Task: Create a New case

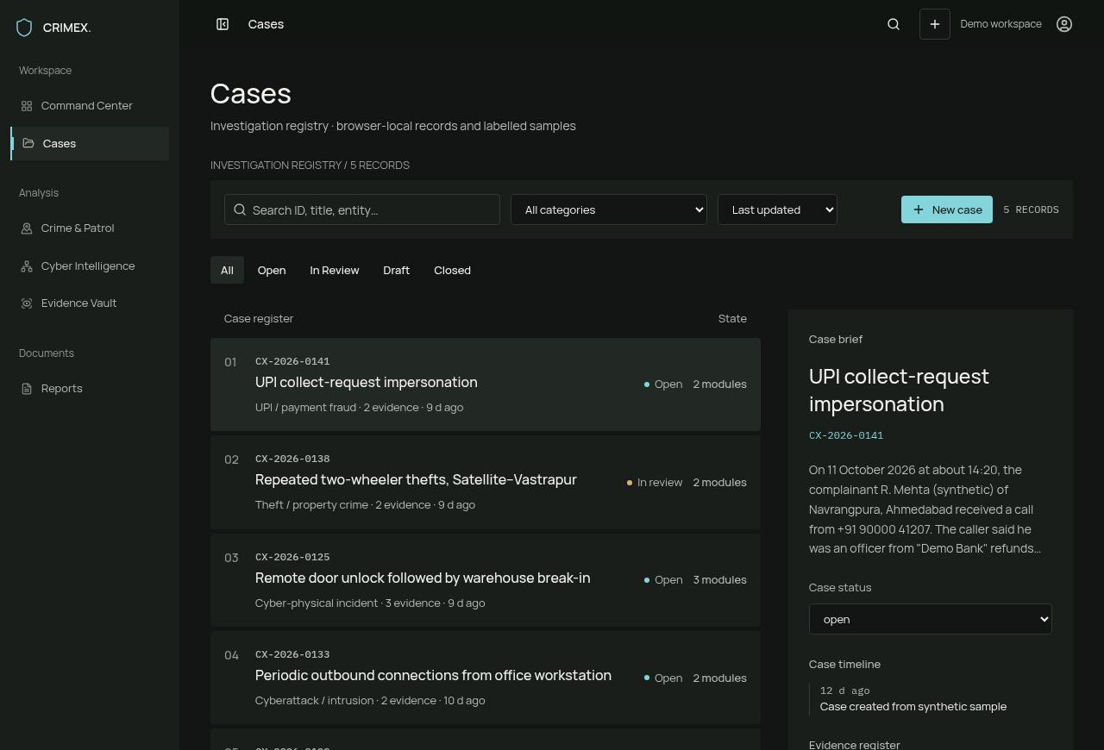Action: point(947,209)
